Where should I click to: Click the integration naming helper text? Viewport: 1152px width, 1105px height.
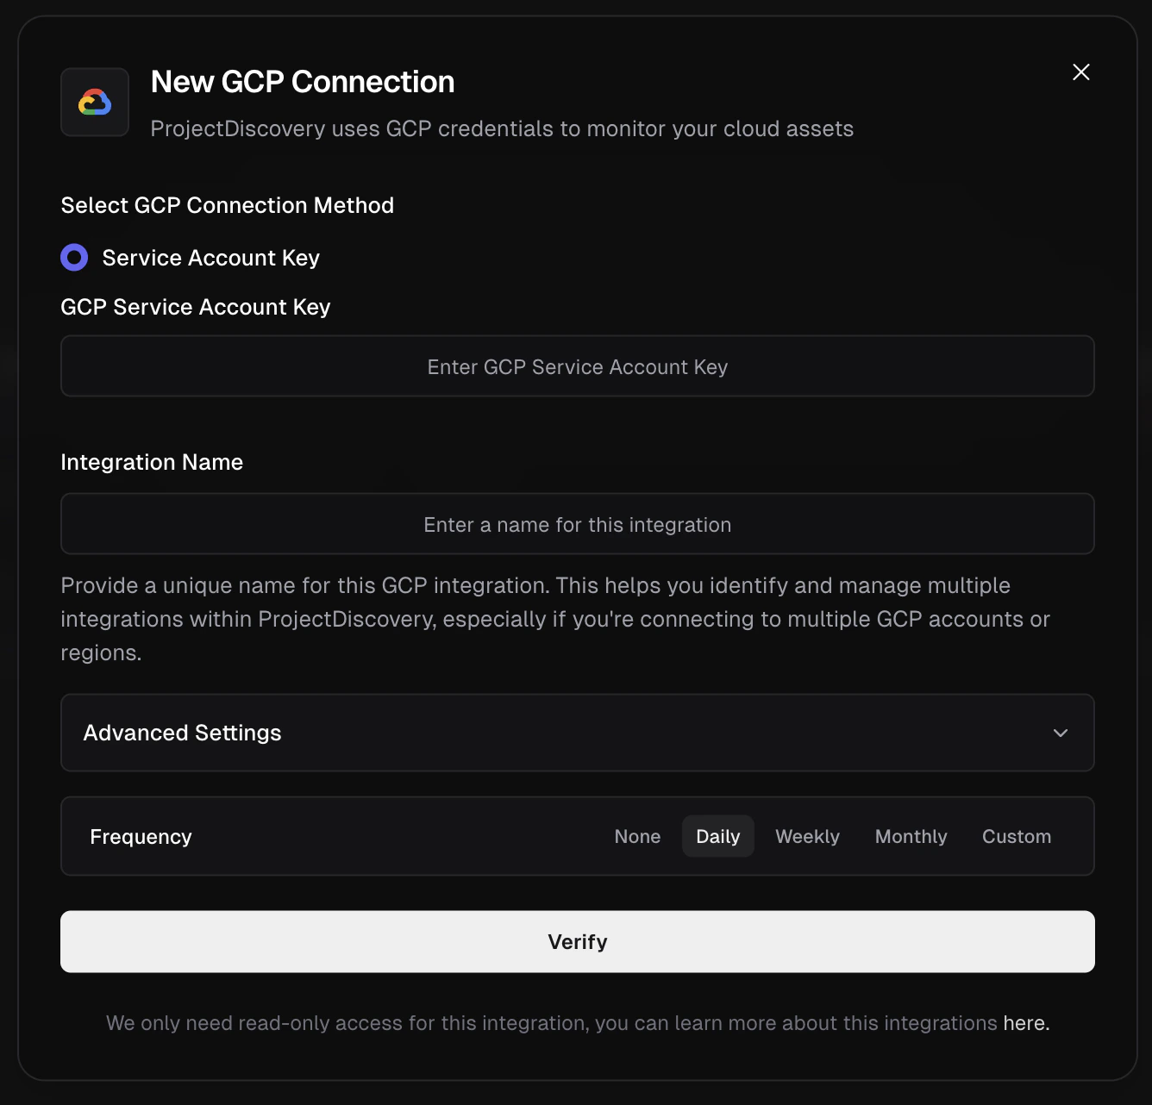[554, 618]
